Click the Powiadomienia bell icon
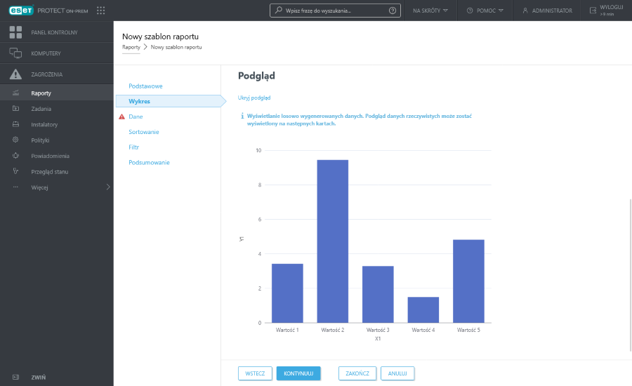 (x=15, y=156)
